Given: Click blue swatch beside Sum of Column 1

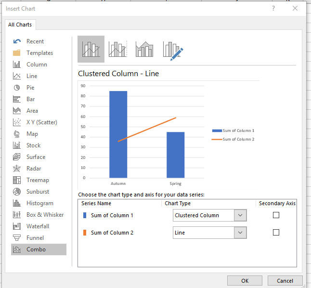Looking at the screenshot, I should point(85,215).
